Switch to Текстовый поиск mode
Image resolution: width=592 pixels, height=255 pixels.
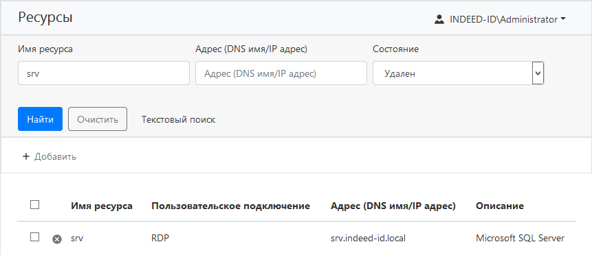[178, 120]
